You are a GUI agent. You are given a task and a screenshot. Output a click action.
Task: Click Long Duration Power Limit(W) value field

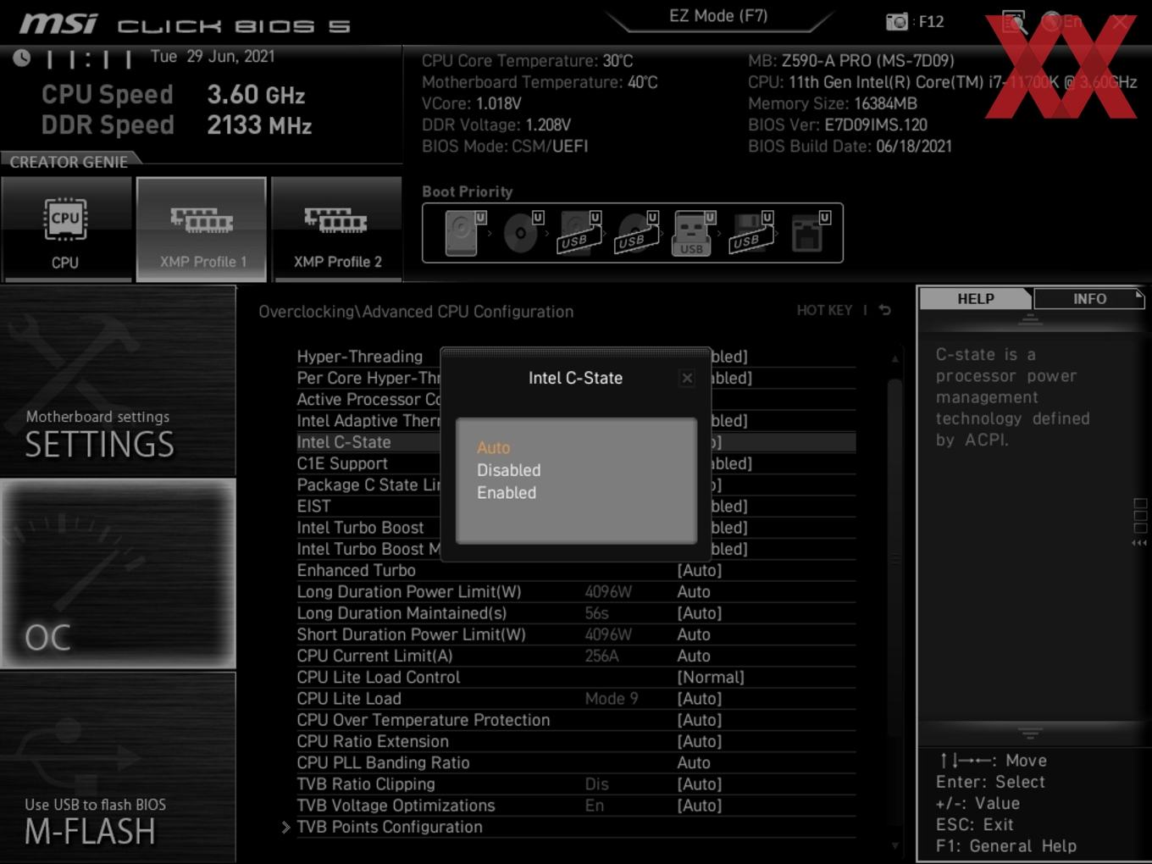[x=694, y=592]
